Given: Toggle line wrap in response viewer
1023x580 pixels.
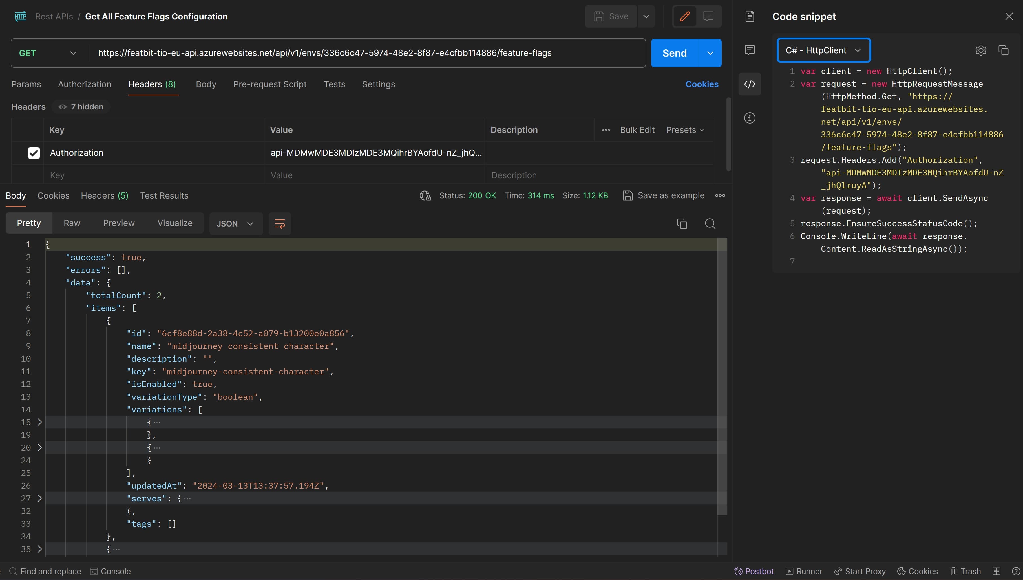Looking at the screenshot, I should [x=280, y=223].
